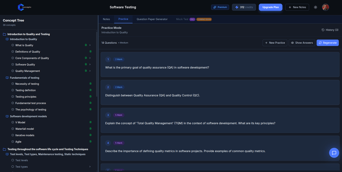This screenshot has height=172, width=342.
Task: Click the 312 credits lightning badge
Action: click(x=244, y=7)
